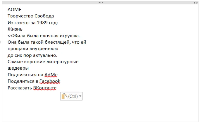
Task: Click the word "Рассказать"
Action: 20,88
